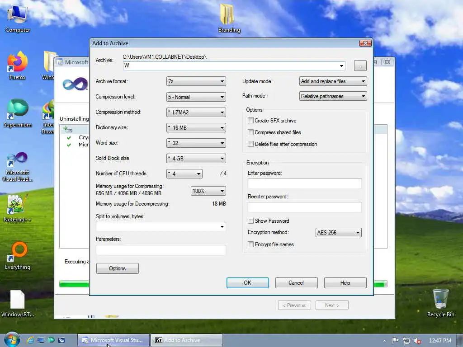Open Internet Download shortcut on desktop

(48, 117)
